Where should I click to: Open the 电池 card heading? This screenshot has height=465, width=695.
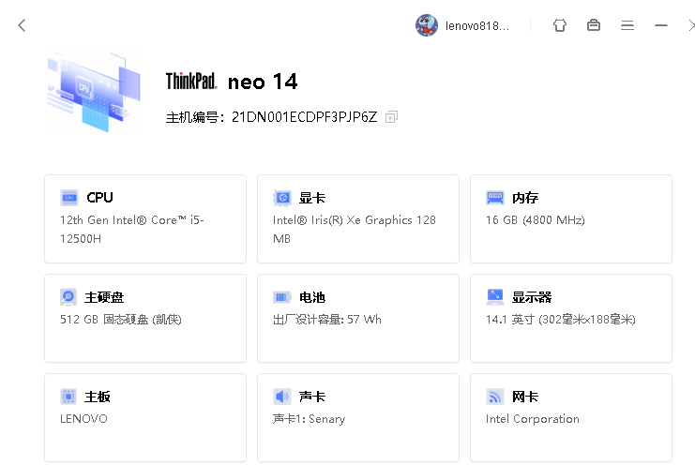click(x=312, y=297)
